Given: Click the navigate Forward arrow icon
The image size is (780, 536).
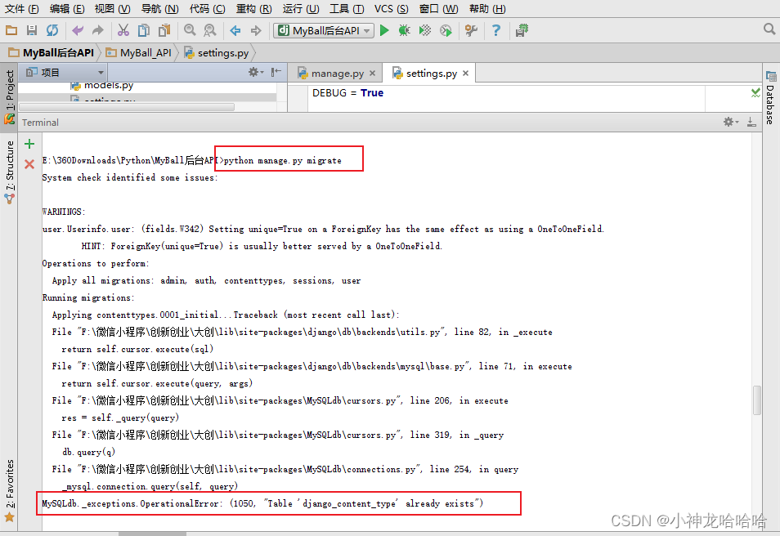Looking at the screenshot, I should click(256, 31).
